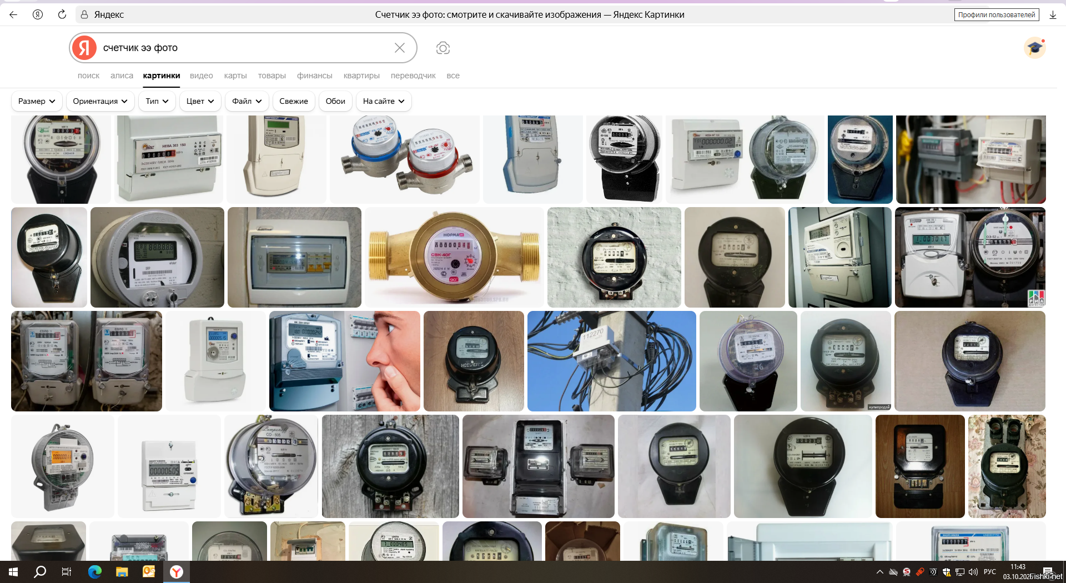Launch Microsoft Edge from the taskbar
This screenshot has height=583, width=1066.
coord(95,571)
